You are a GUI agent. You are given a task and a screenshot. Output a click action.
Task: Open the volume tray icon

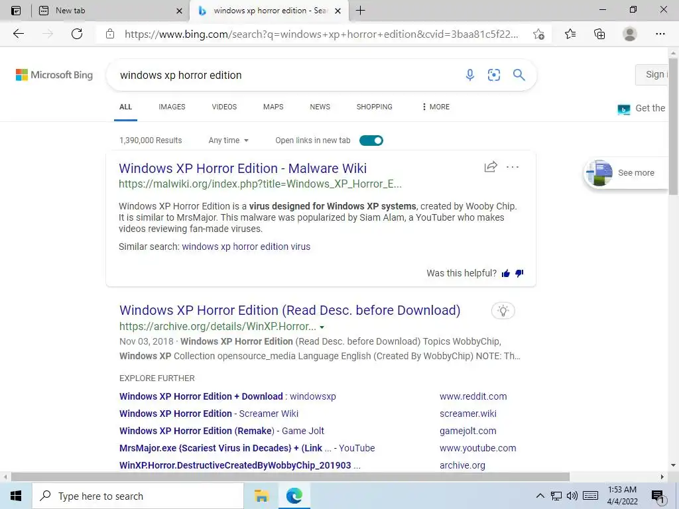click(572, 496)
